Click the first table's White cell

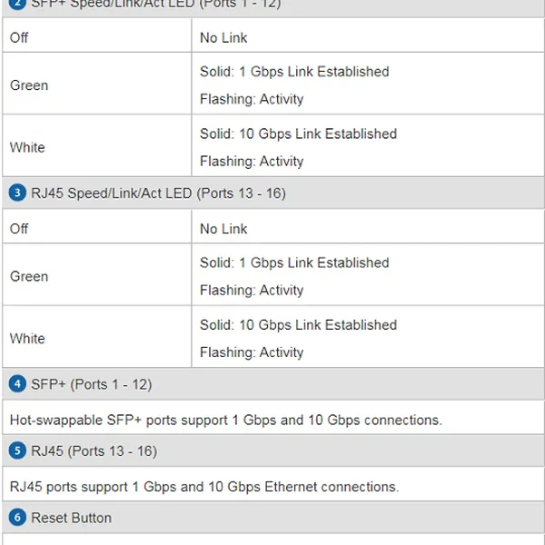tap(27, 147)
